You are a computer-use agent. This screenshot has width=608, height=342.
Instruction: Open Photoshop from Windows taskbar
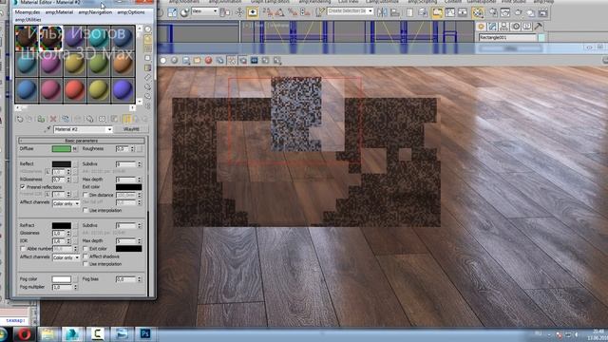145,333
